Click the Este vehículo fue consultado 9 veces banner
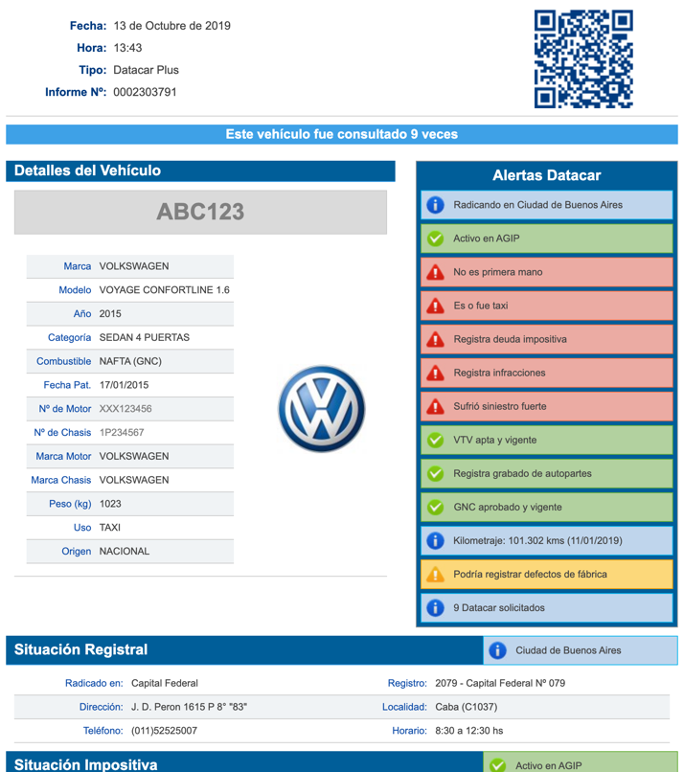Screen dimensions: 684x772 (x=342, y=134)
